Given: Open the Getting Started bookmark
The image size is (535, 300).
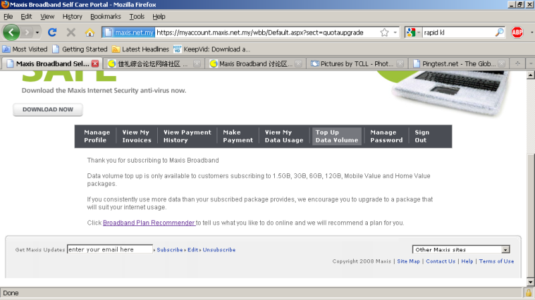Looking at the screenshot, I should coord(80,49).
